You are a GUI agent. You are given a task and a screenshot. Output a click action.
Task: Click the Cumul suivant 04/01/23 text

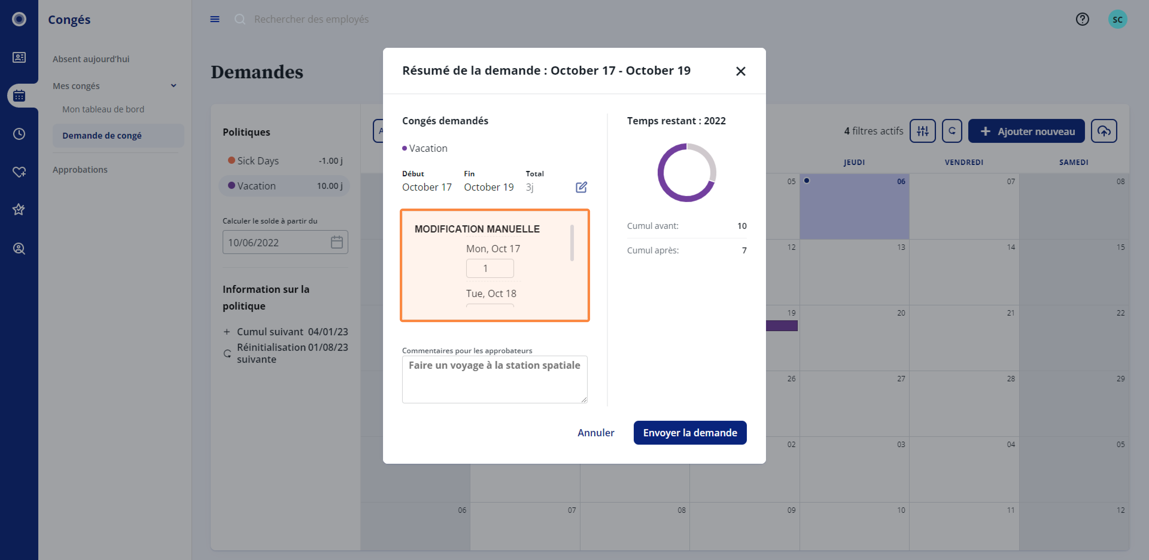[292, 332]
